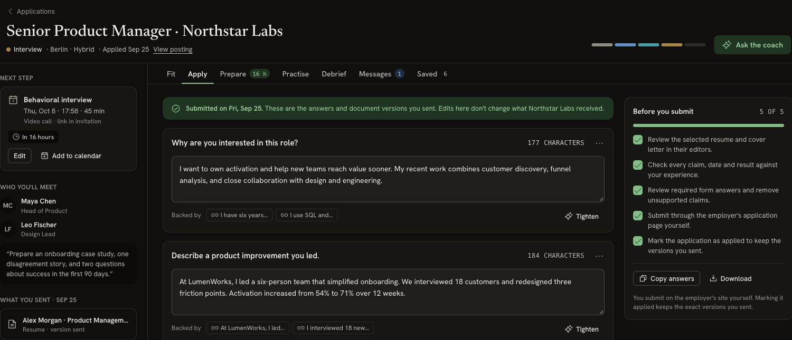Click the '177 CHARACTERS' counter
The height and width of the screenshot is (340, 792).
(x=555, y=143)
